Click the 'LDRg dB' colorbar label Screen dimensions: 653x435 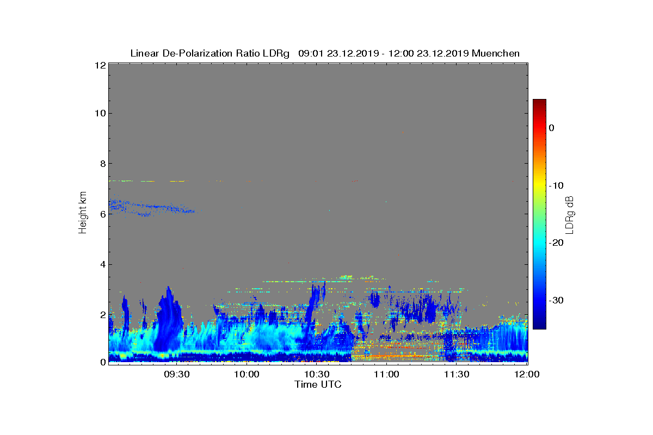point(569,215)
